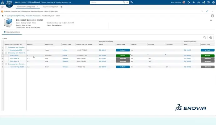Open the Electric Cable CCS item link

click(x=16, y=50)
